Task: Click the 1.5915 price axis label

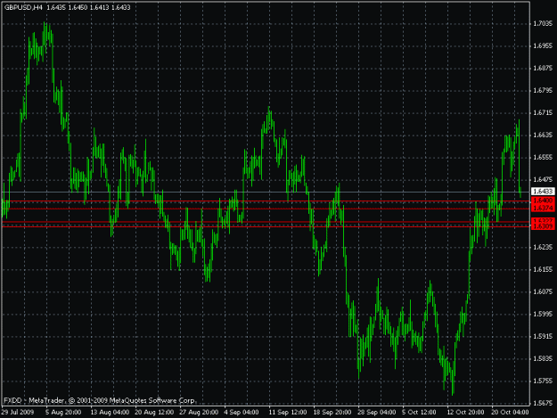Action: click(543, 336)
